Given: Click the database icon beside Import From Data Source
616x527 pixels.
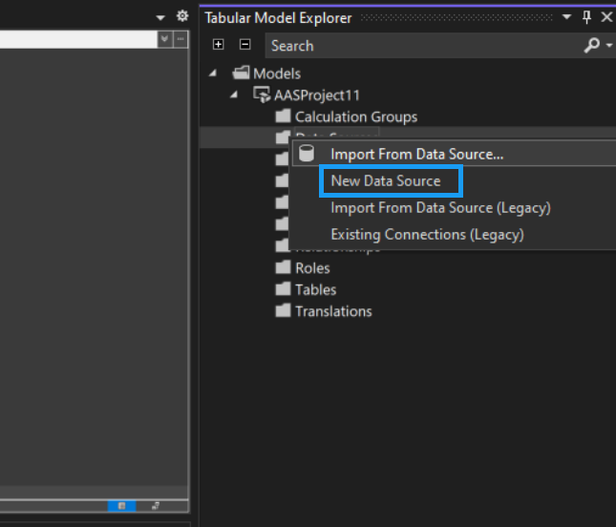Looking at the screenshot, I should point(307,153).
